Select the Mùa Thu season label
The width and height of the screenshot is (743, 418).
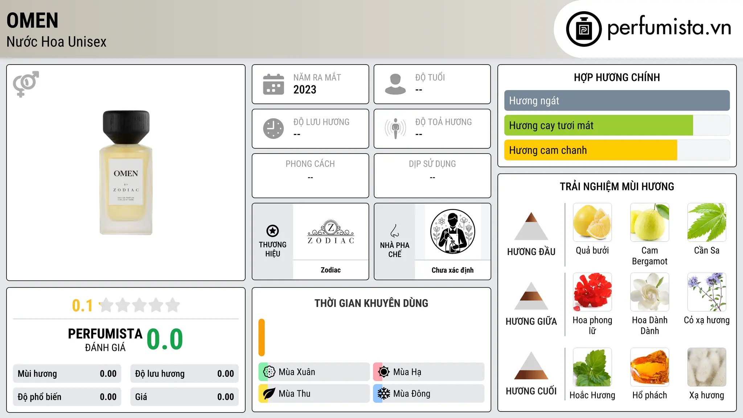(295, 394)
